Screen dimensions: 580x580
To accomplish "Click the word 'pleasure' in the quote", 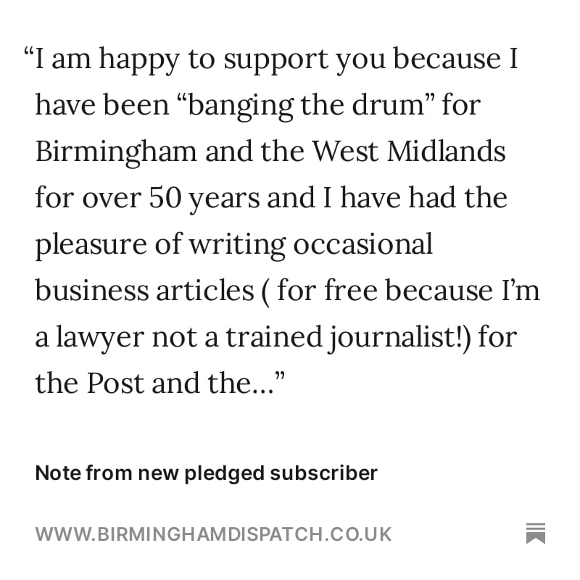I will [91, 245].
